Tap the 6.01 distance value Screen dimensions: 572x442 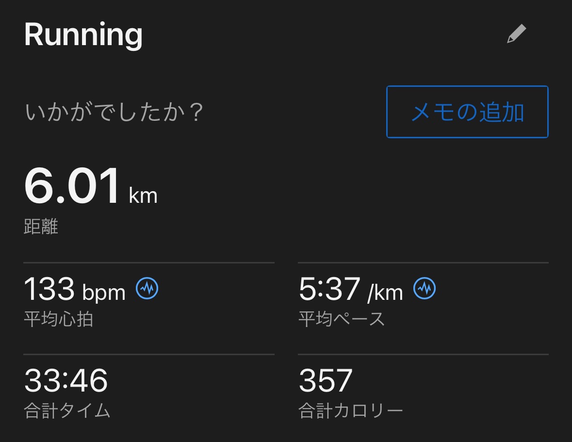point(72,187)
